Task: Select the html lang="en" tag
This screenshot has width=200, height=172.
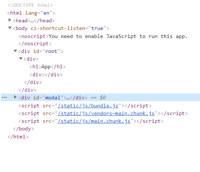Action: tap(31, 13)
